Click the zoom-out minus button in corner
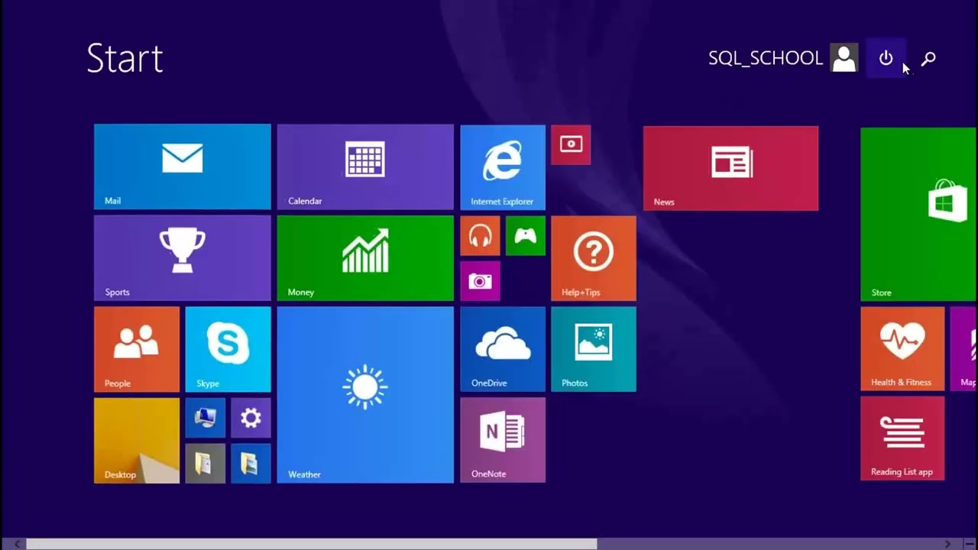 pos(969,544)
